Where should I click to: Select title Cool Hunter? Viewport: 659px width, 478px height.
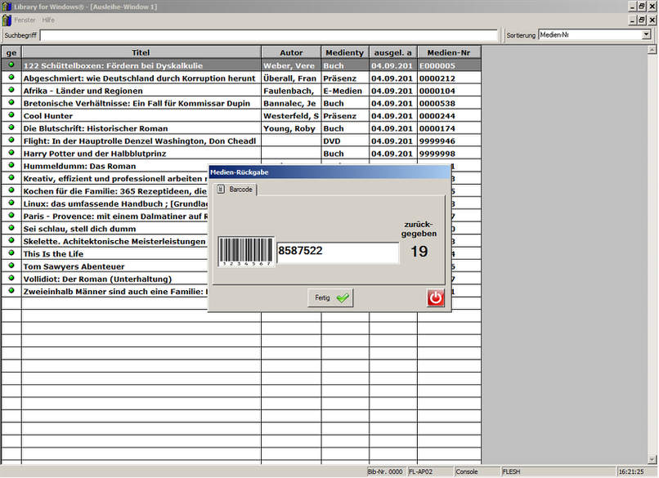[48, 116]
